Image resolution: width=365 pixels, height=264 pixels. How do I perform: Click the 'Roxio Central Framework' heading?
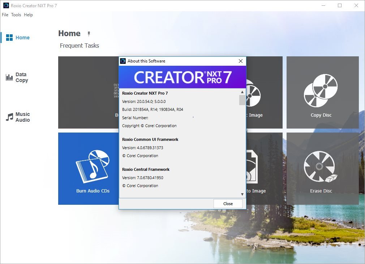tap(146, 169)
